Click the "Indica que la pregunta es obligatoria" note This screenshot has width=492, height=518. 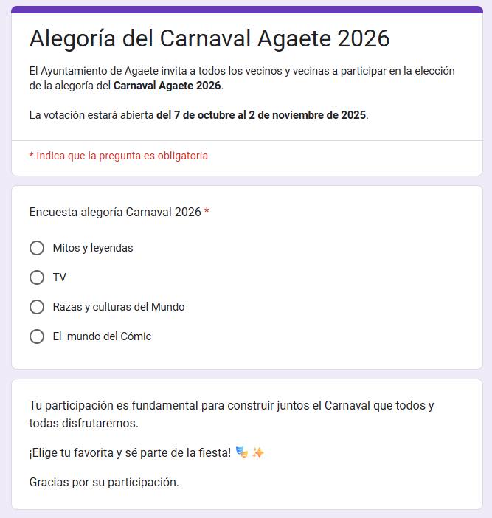(x=119, y=156)
